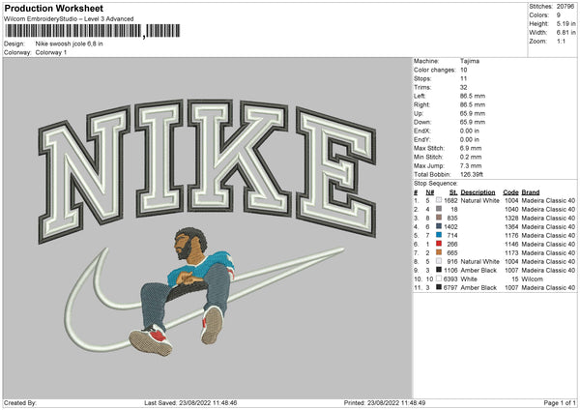Pick the blue swatch beside code 1176
The image size is (580, 410).
point(439,235)
